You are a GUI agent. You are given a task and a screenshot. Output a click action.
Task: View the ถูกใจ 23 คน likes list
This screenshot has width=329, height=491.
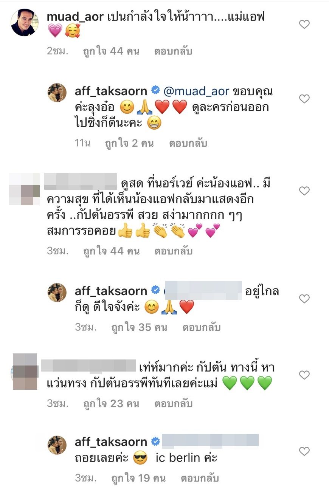pyautogui.click(x=111, y=403)
